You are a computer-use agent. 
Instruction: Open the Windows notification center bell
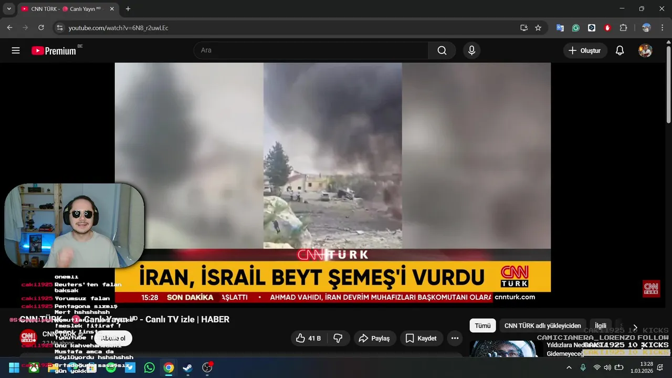[661, 367]
